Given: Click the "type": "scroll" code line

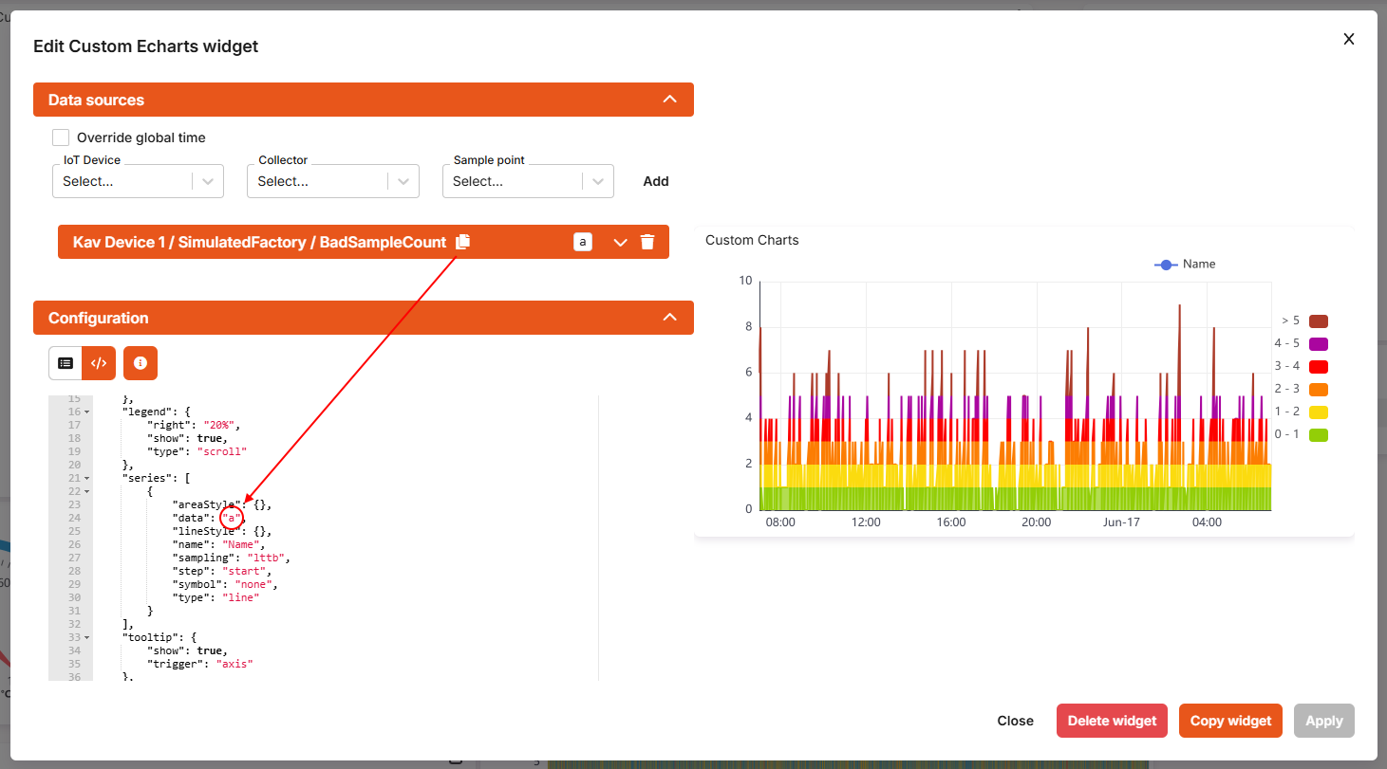Looking at the screenshot, I should click(x=197, y=452).
